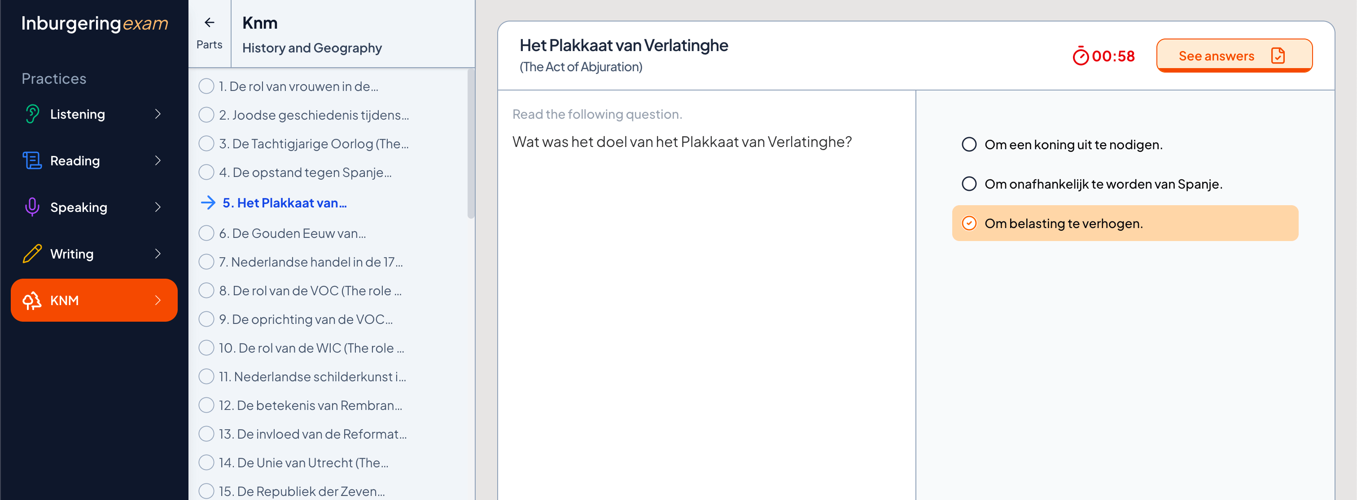Click the Listening ear icon
Viewport: 1357px width, 500px height.
pos(32,114)
